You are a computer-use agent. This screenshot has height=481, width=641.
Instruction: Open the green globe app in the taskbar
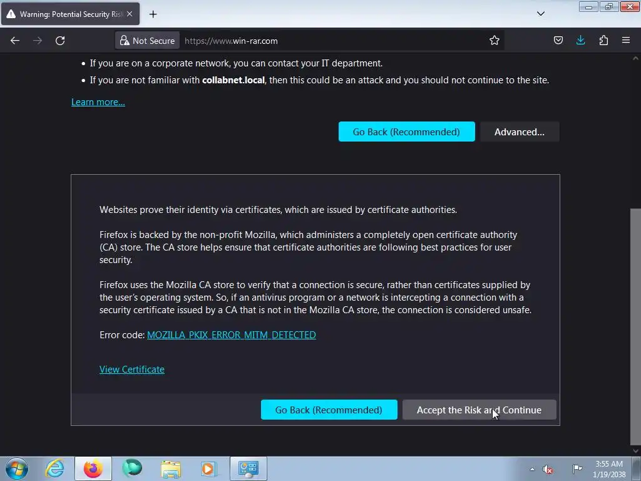coord(131,468)
